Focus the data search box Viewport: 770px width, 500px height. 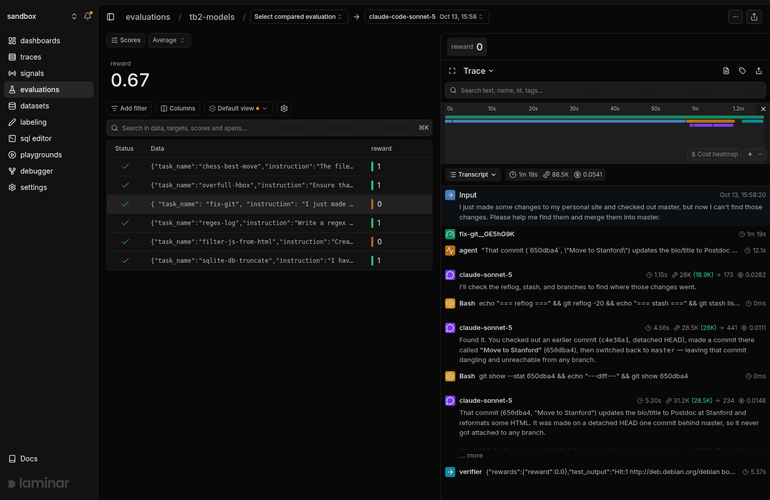tap(269, 128)
